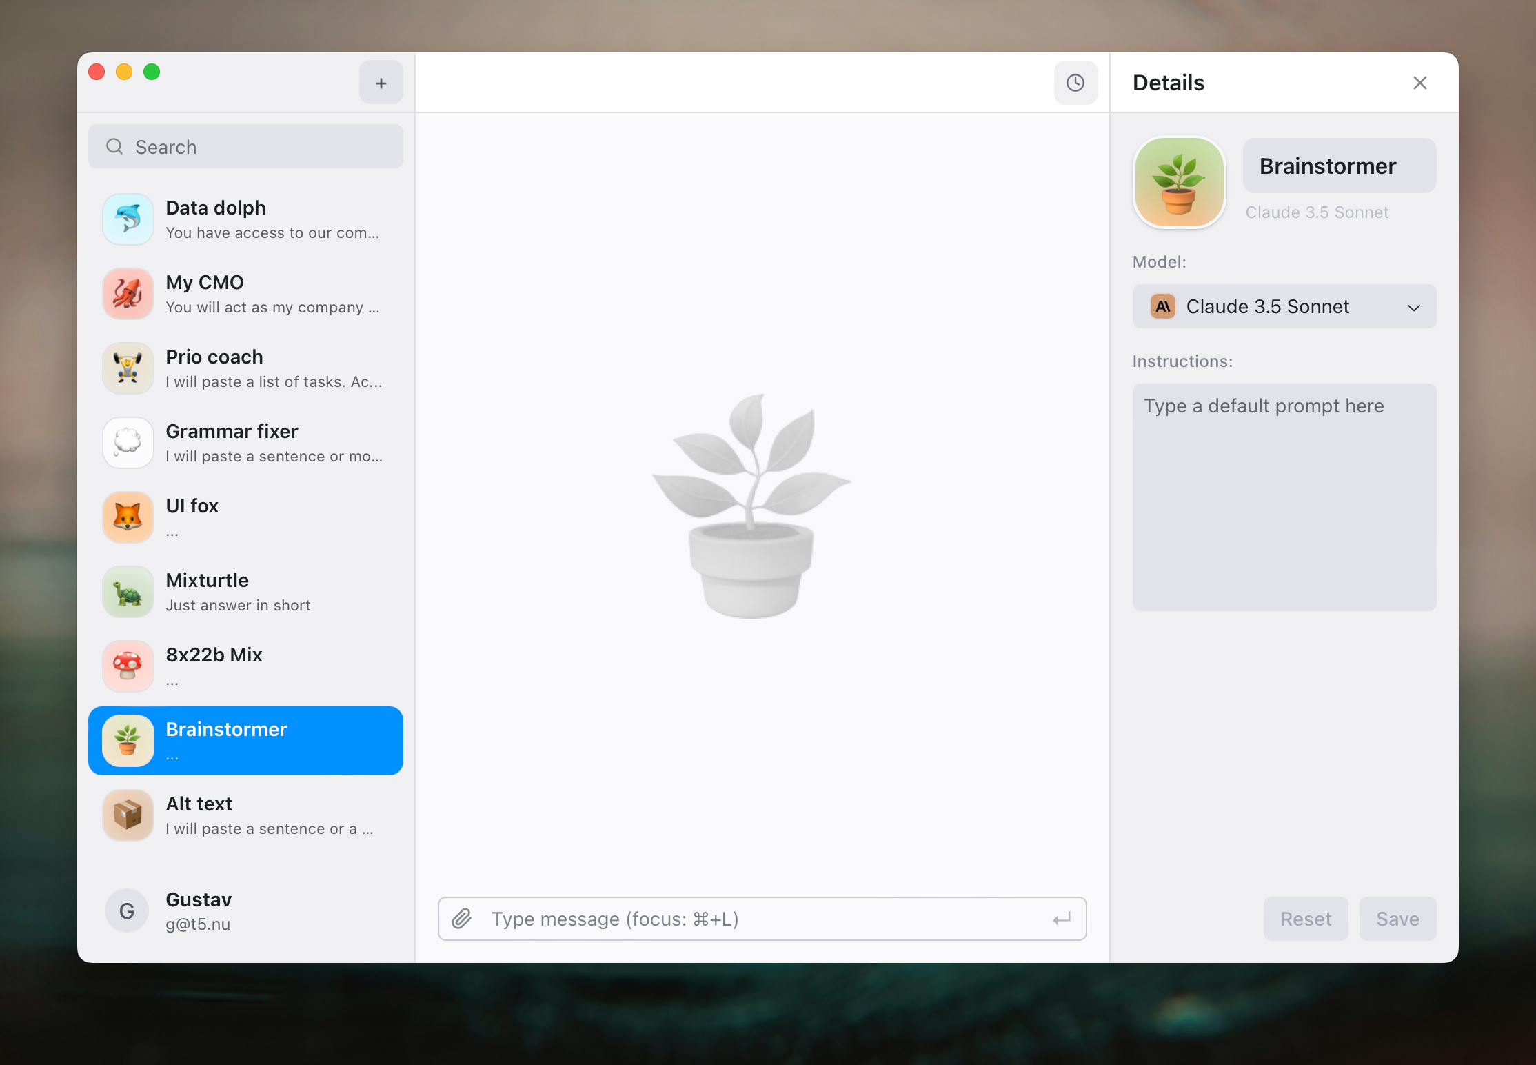
Task: Click the model dropdown chevron arrow
Action: coord(1413,308)
